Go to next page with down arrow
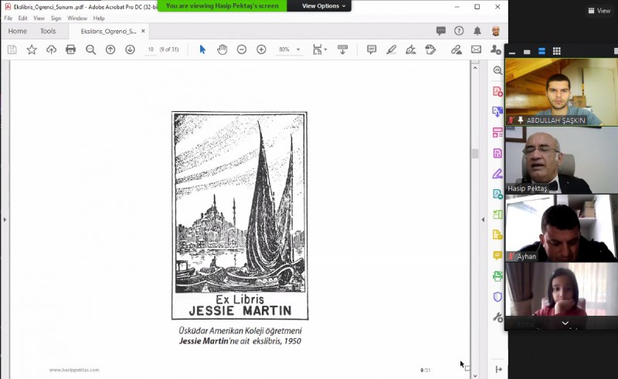618x379 pixels. (130, 49)
